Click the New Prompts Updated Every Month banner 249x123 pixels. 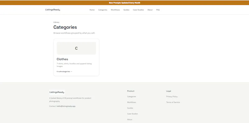coord(125,3)
